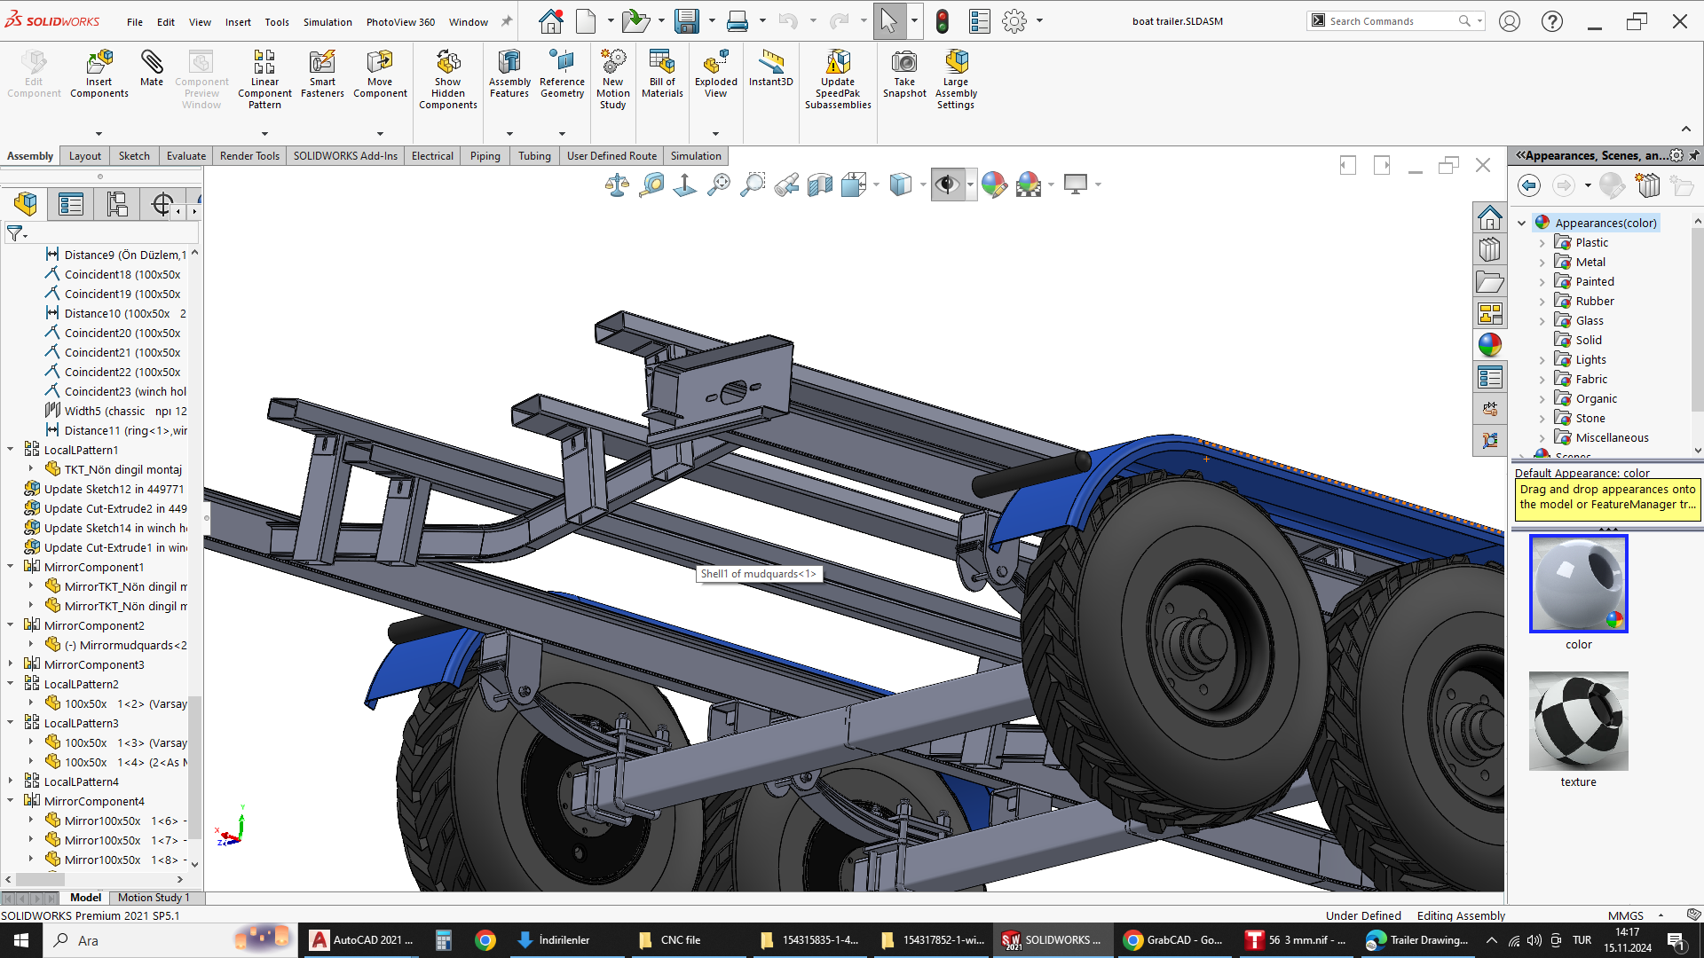This screenshot has width=1704, height=958.
Task: Select the color appearance swatch
Action: [x=1578, y=584]
